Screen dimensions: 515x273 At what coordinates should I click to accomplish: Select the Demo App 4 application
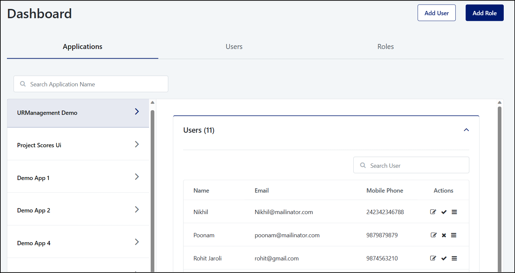pos(78,242)
